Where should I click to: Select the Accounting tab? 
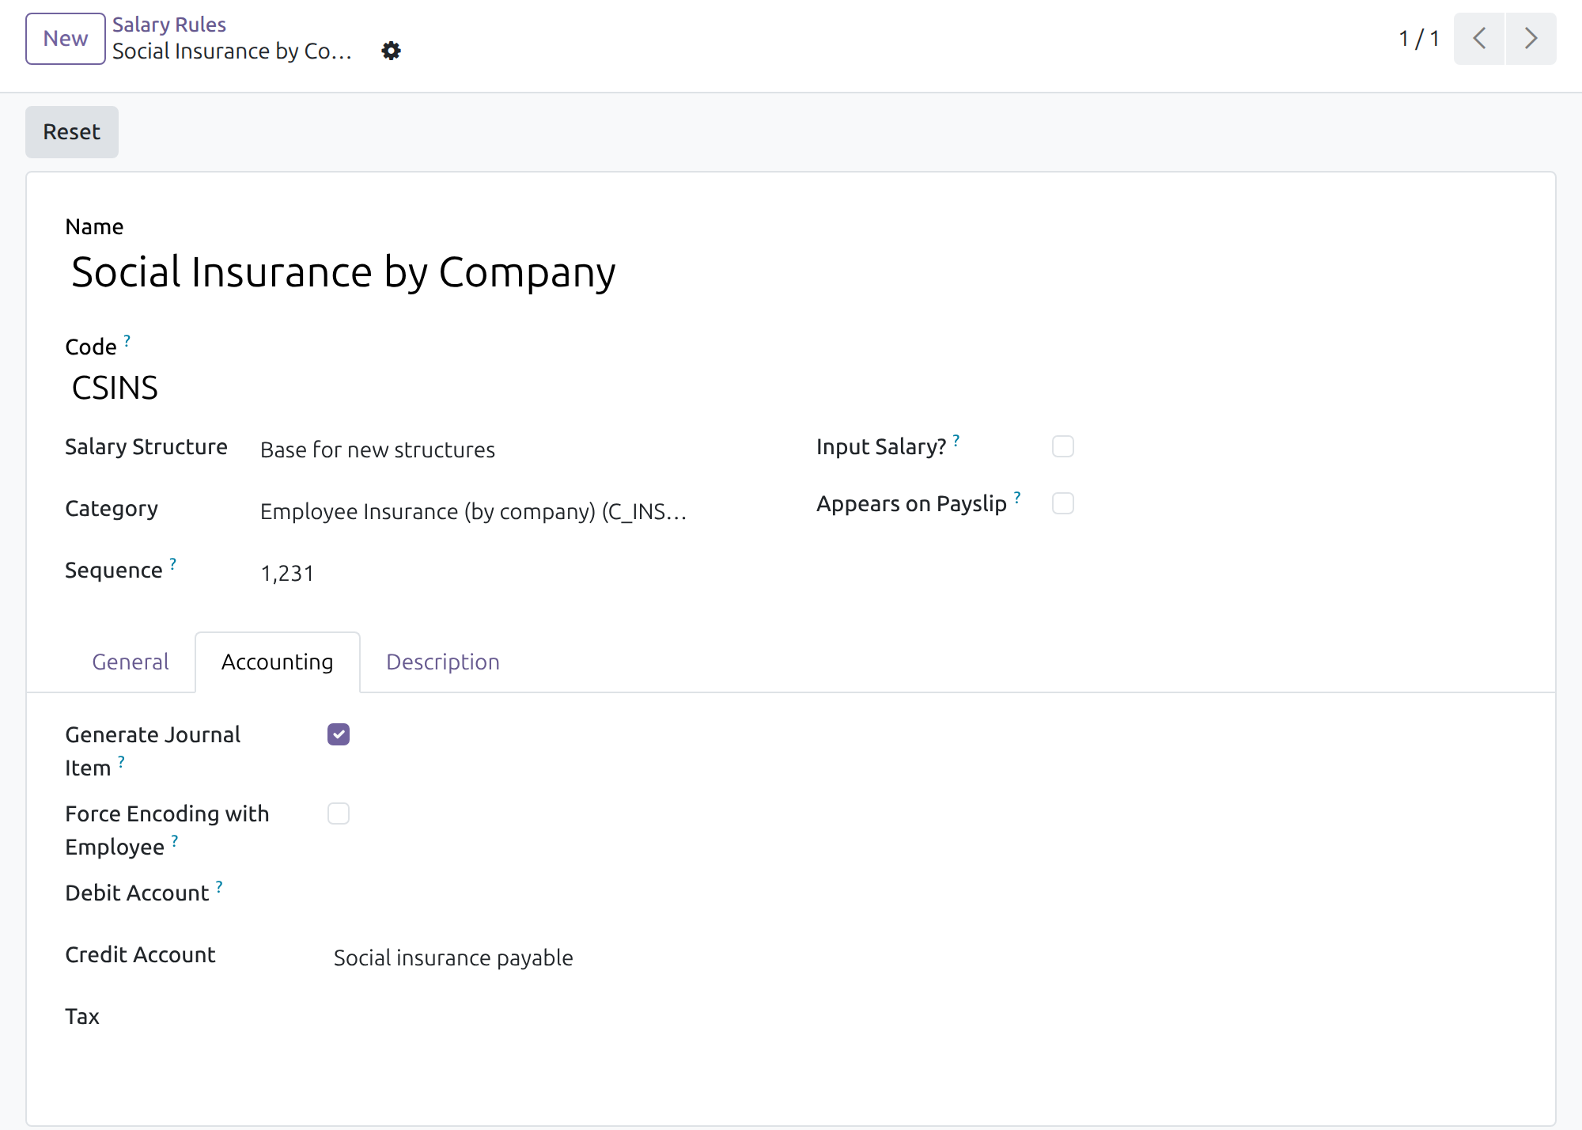point(278,662)
